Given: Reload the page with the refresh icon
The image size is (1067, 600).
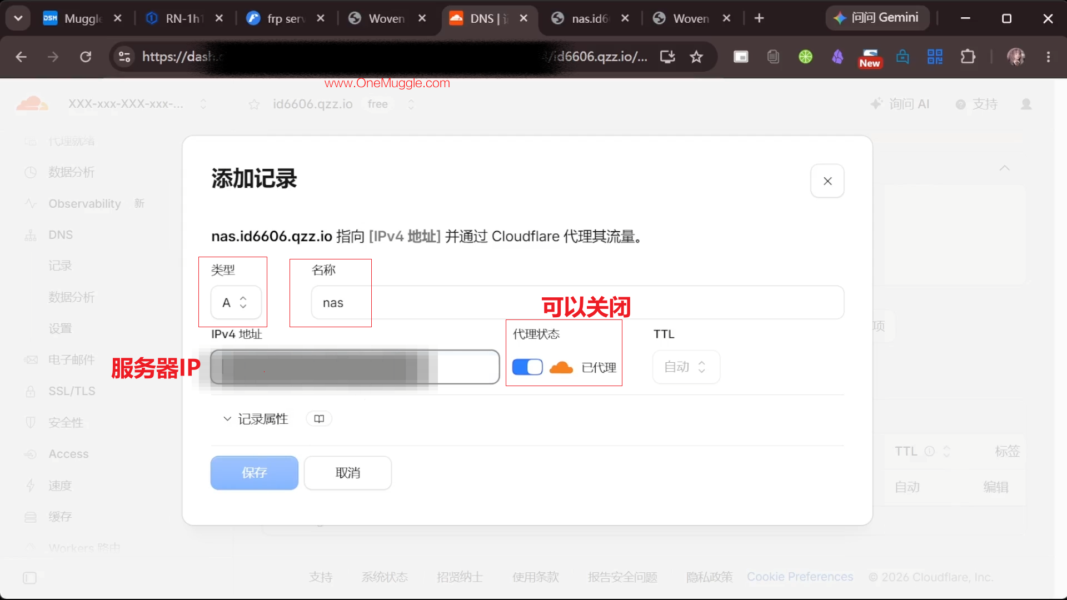Looking at the screenshot, I should (x=85, y=57).
